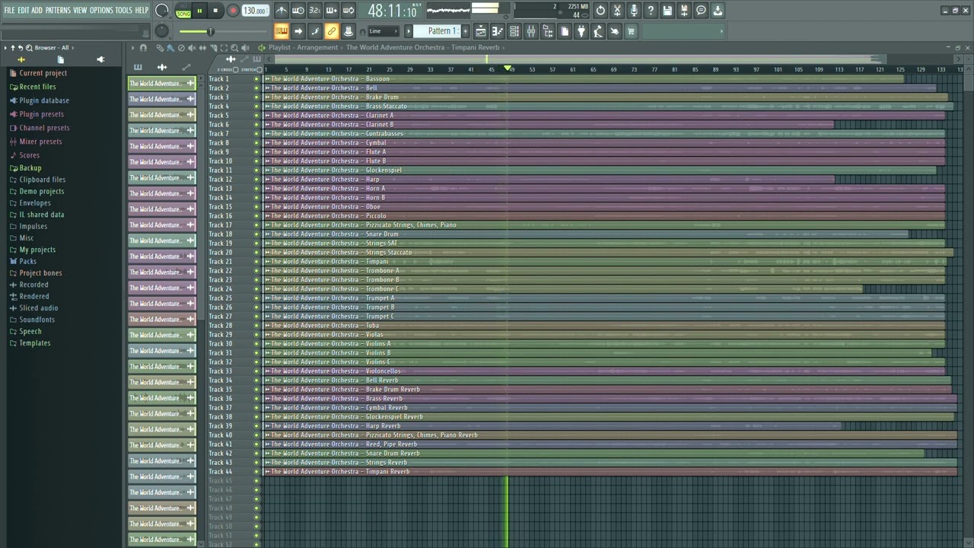Open Bassoon clip menu on Track 1
Image resolution: width=974 pixels, height=548 pixels.
click(267, 79)
